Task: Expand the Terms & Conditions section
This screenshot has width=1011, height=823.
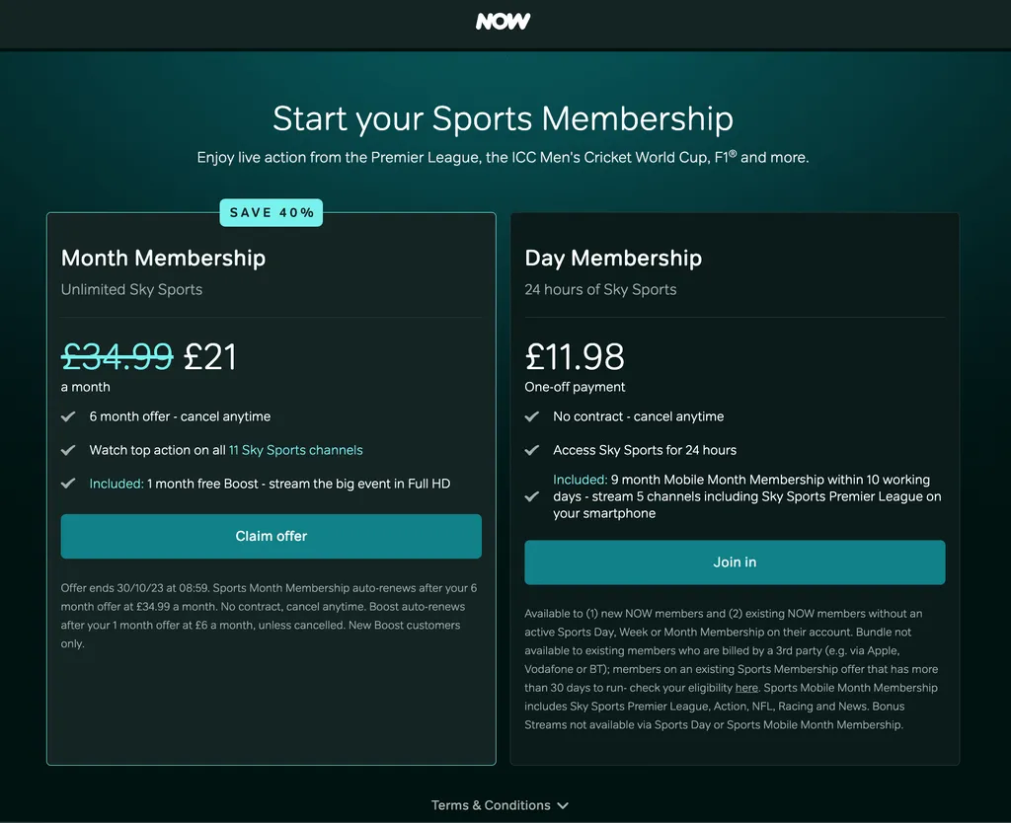Action: (491, 805)
